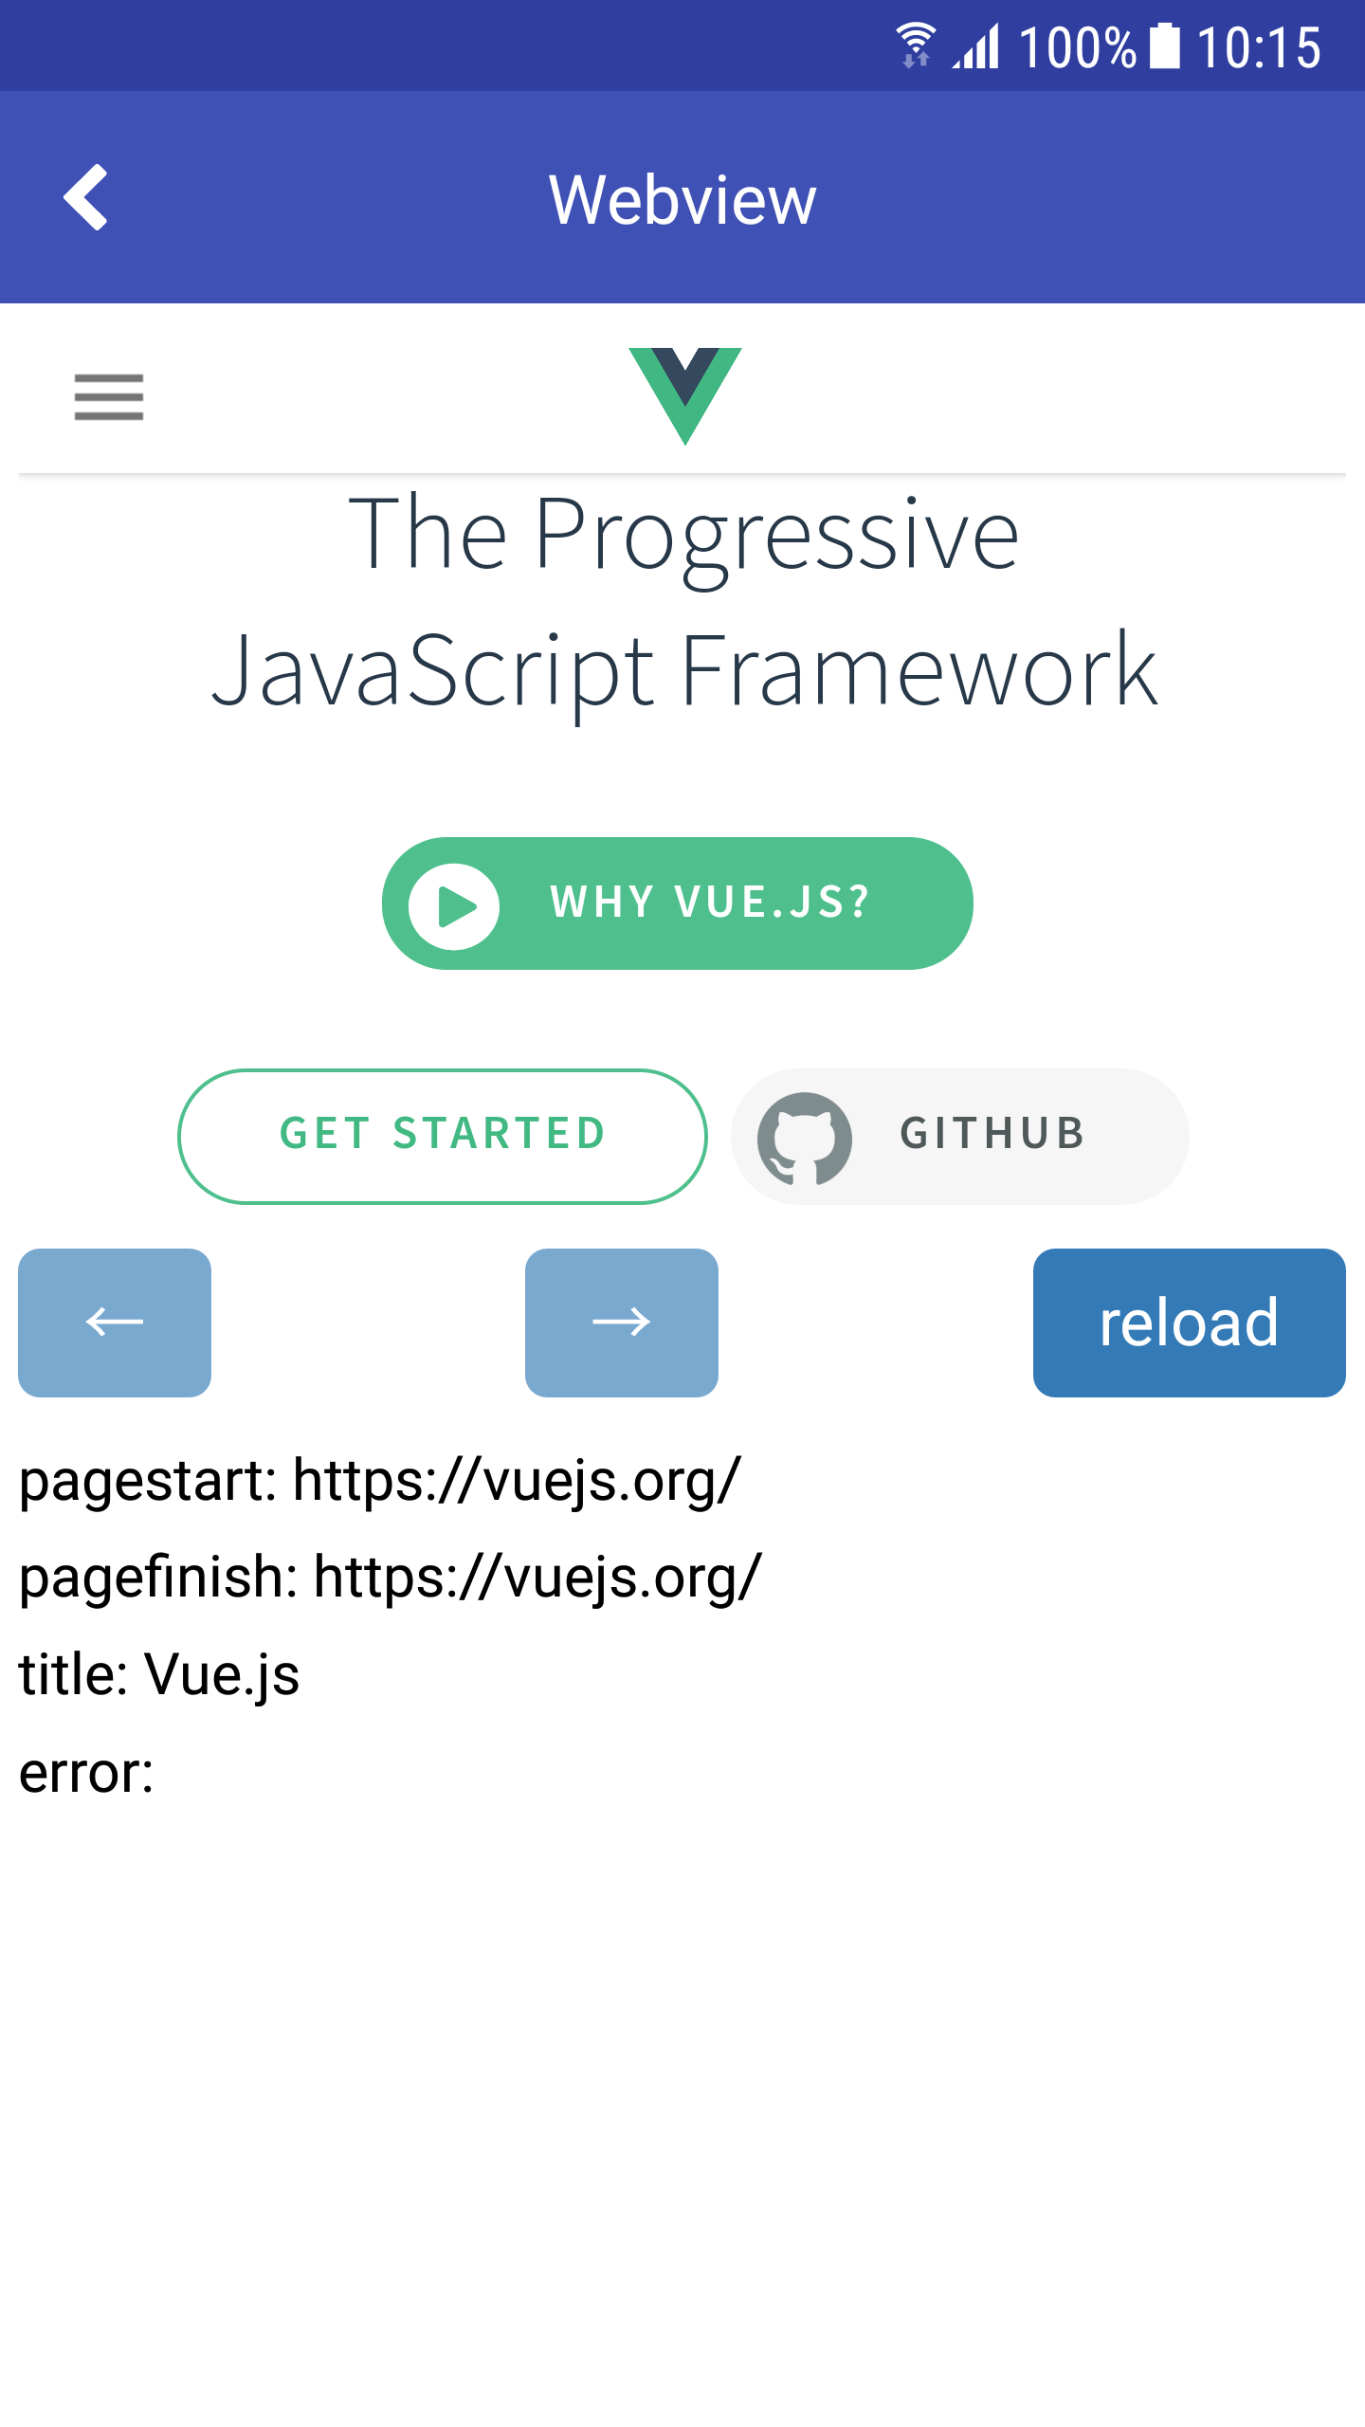Tap the pagefinish URL line
Viewport: 1365px width, 2427px height.
coord(390,1577)
